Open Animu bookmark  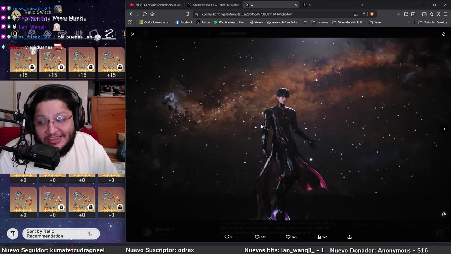257,22
